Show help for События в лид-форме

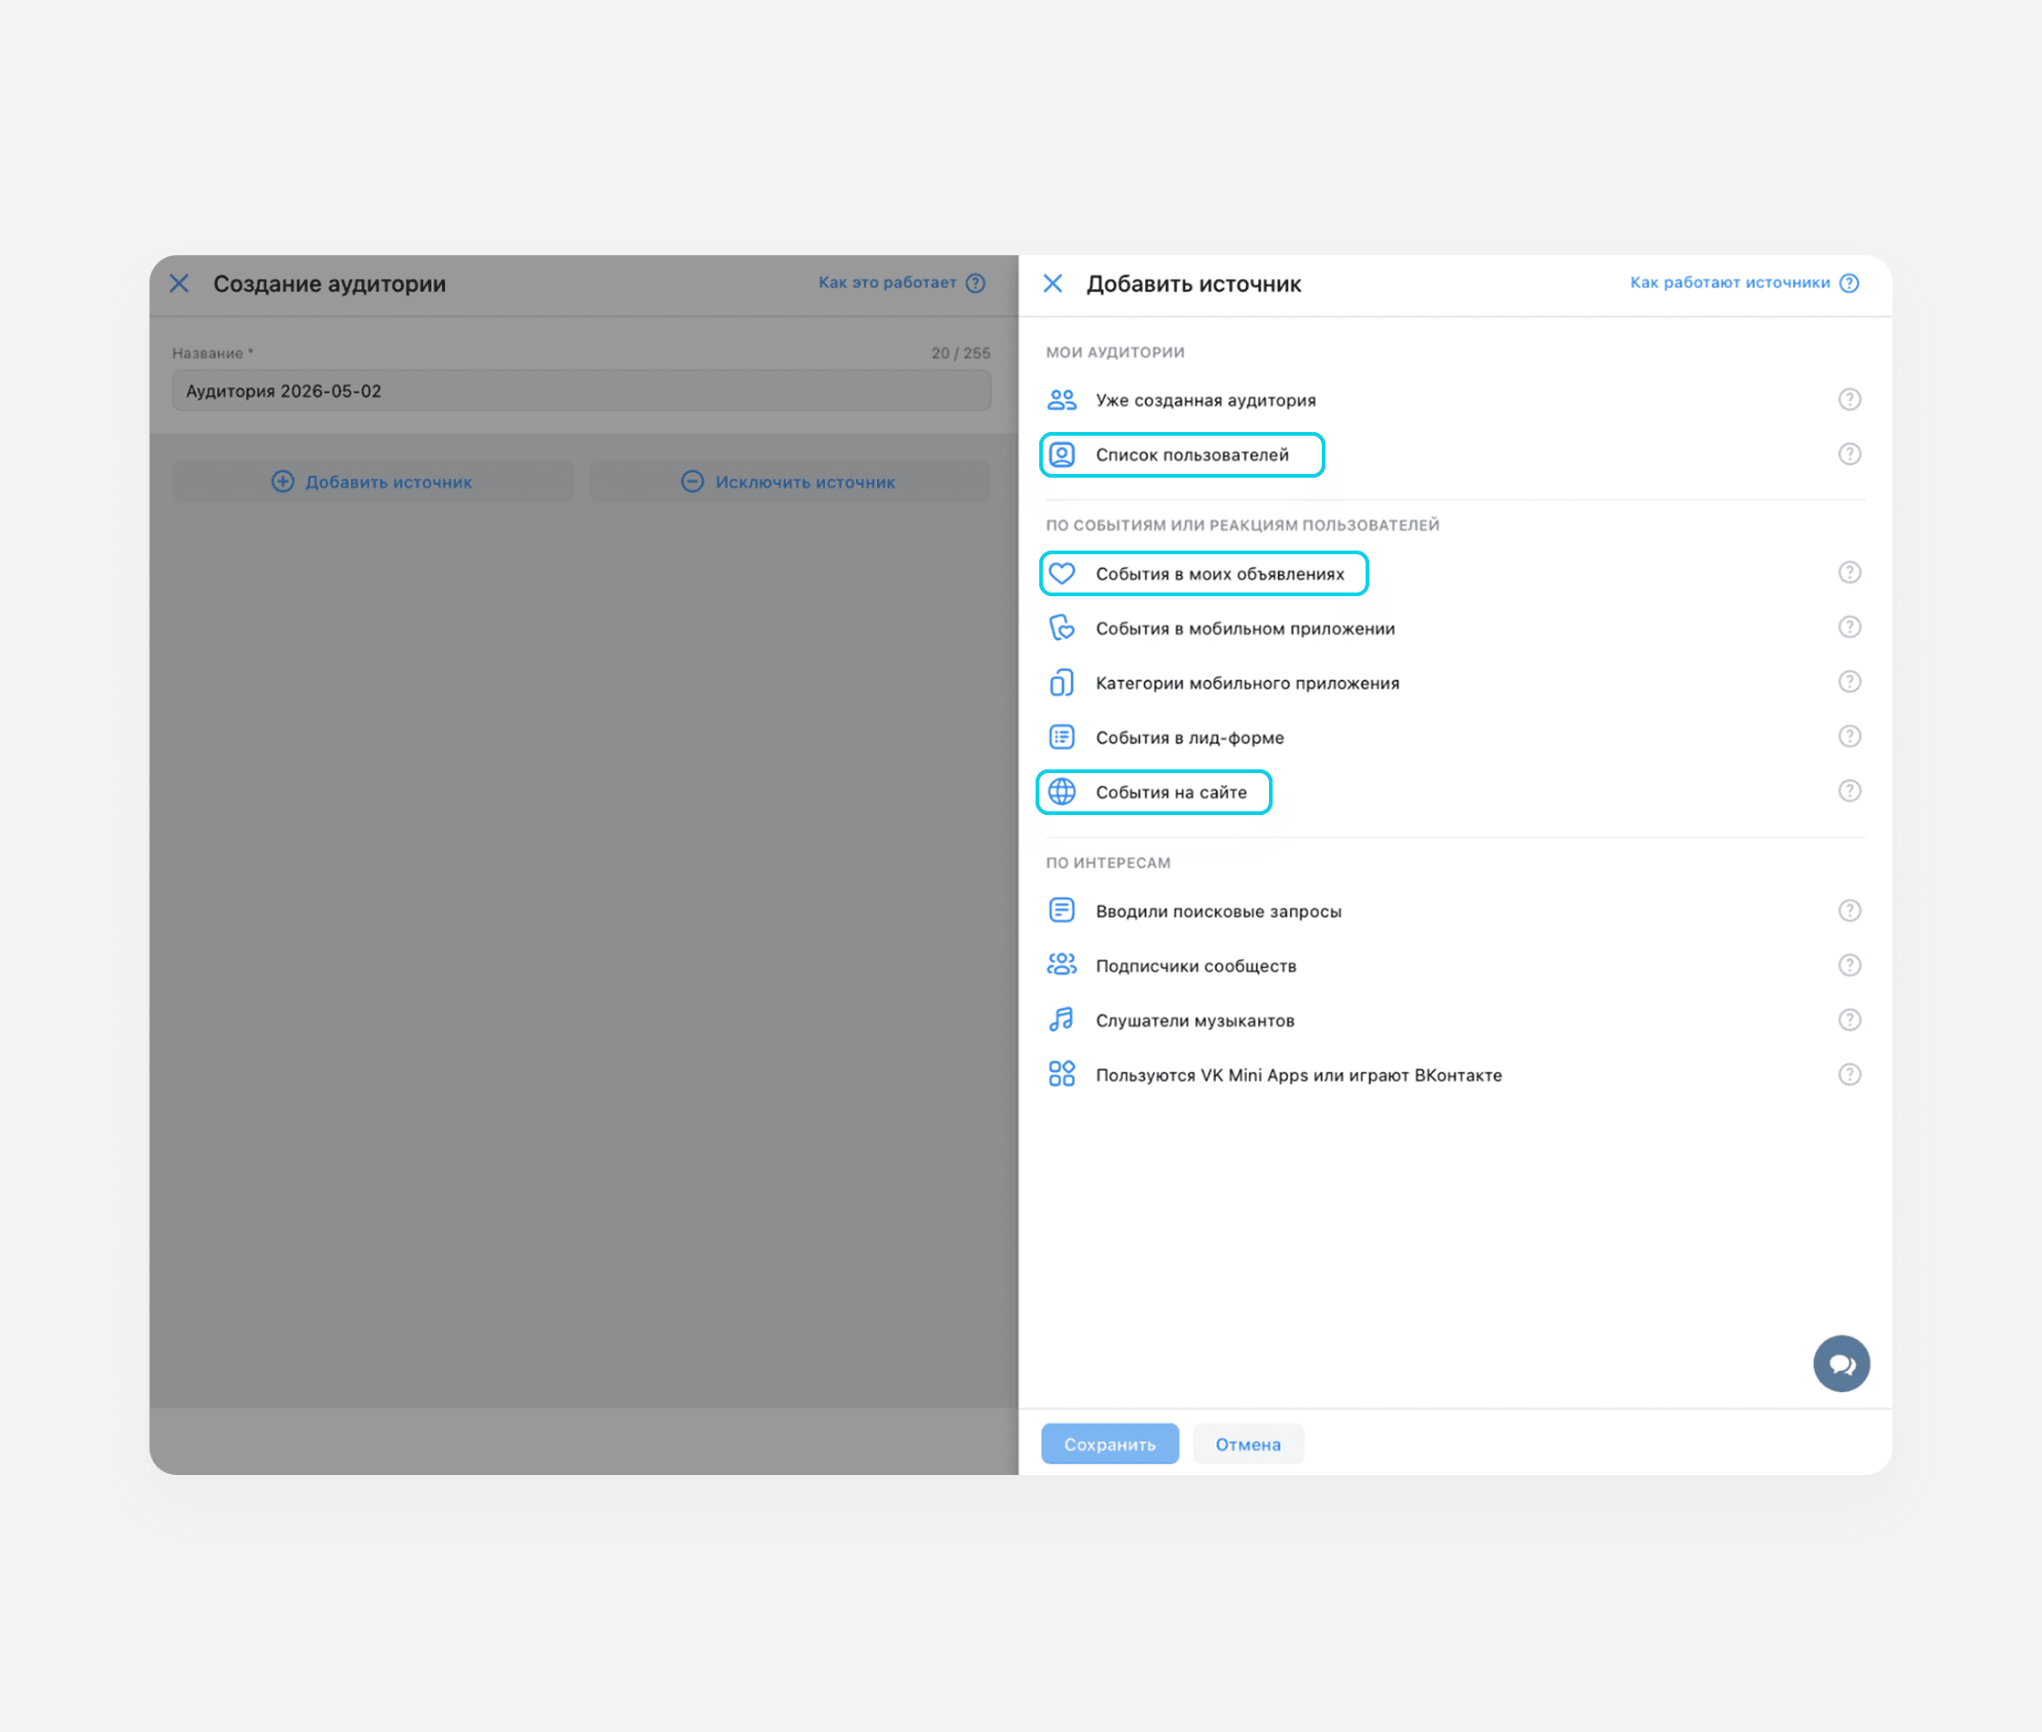coord(1850,737)
